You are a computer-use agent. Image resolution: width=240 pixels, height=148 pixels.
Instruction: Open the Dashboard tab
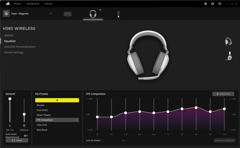coord(33,4)
